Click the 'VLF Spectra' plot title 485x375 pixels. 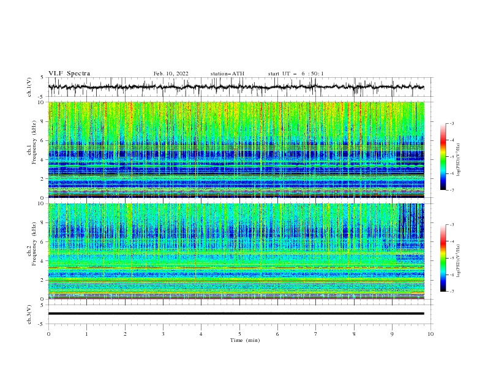pyautogui.click(x=69, y=74)
